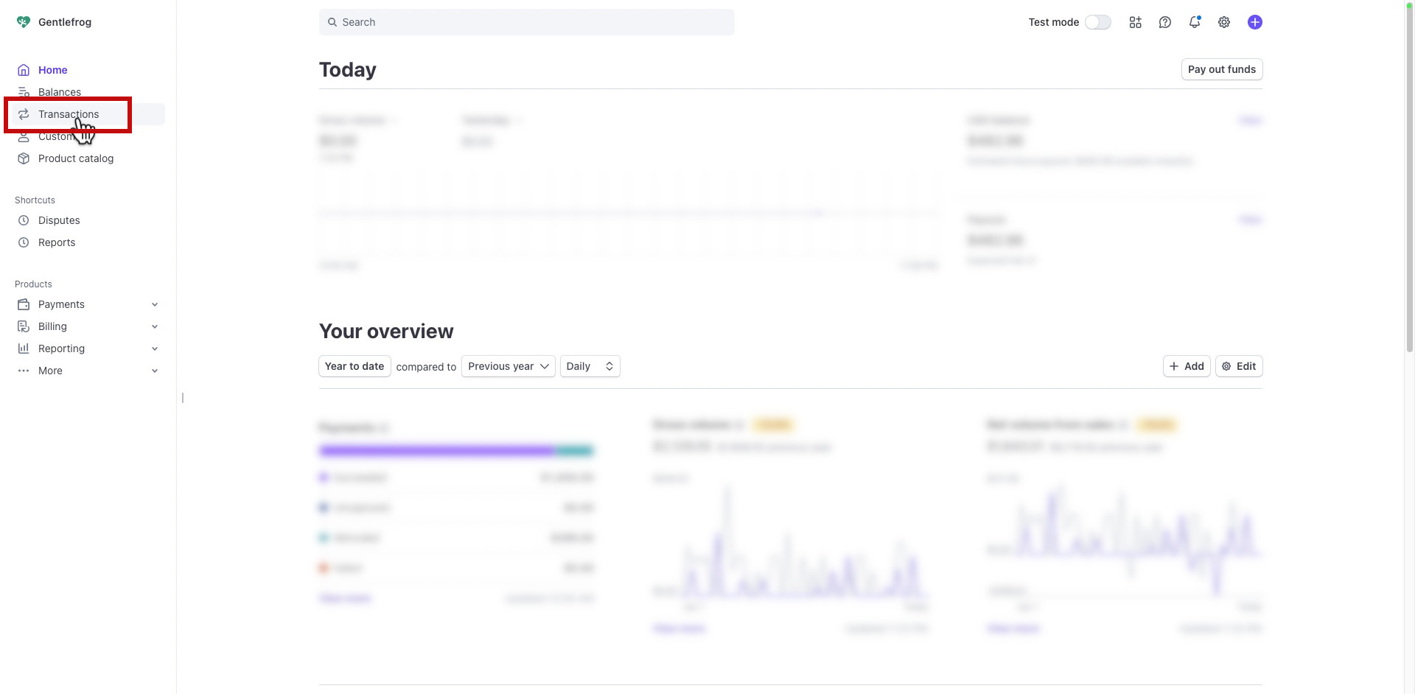The height and width of the screenshot is (694, 1415).
Task: Click the Search input field
Action: coord(526,22)
